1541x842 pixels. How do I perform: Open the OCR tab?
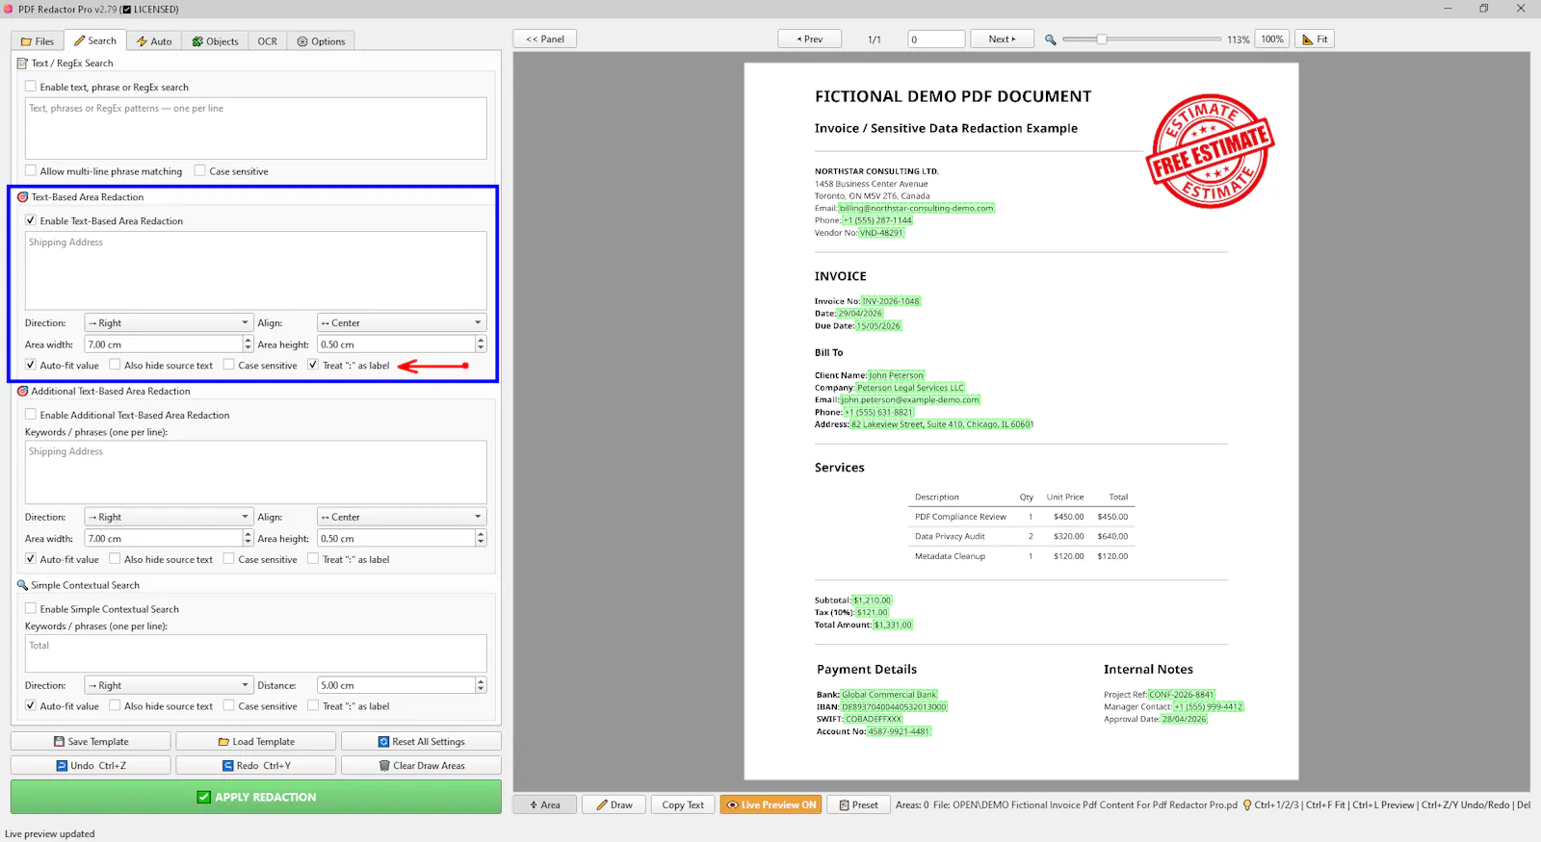coord(267,41)
